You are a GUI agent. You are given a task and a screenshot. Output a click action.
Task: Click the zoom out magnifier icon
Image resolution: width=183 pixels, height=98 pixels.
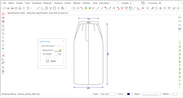[3, 37]
